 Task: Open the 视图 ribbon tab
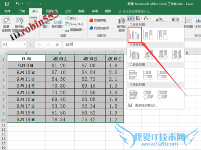(108, 11)
